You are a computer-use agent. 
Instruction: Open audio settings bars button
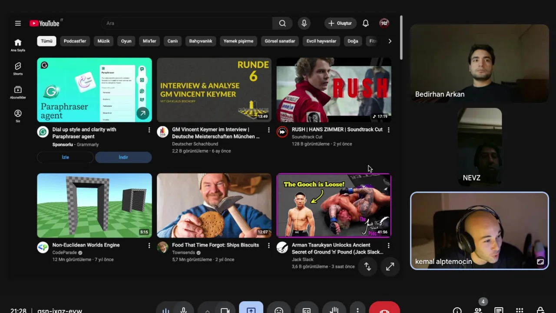[166, 310]
